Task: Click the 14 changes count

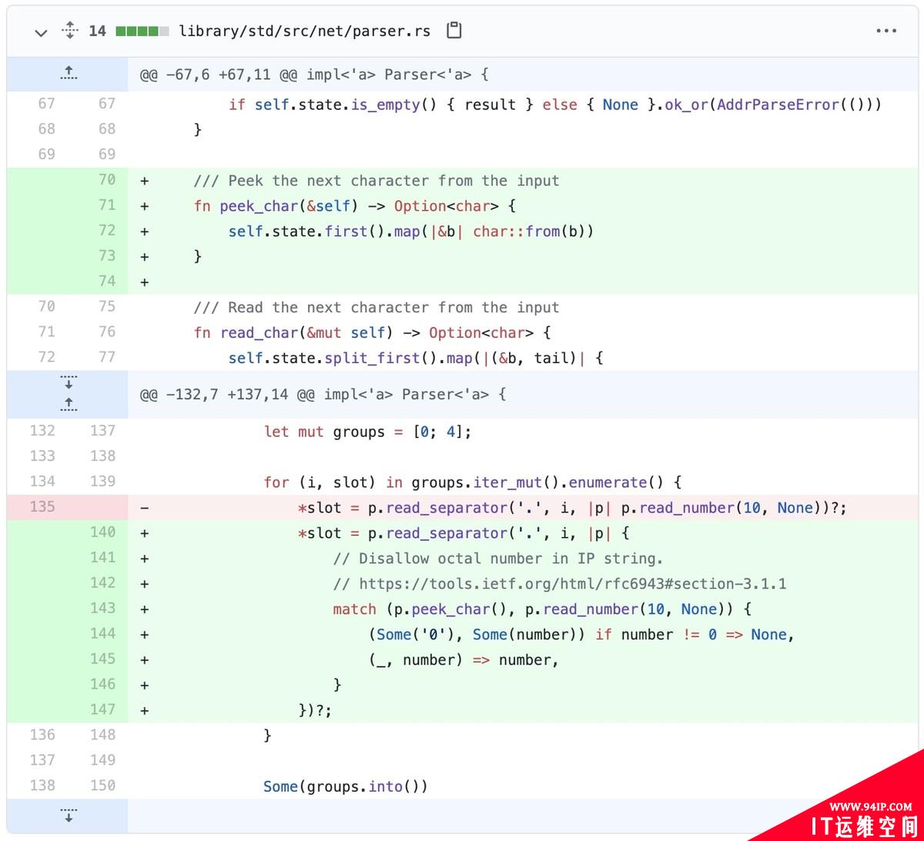Action: (97, 31)
